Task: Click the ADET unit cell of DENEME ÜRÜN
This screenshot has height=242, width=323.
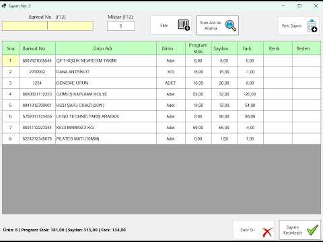Action: coord(171,83)
